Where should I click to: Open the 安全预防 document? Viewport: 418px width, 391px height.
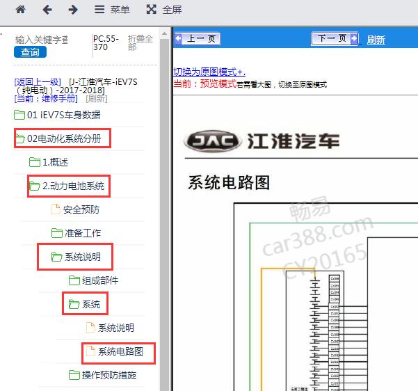[x=81, y=209]
